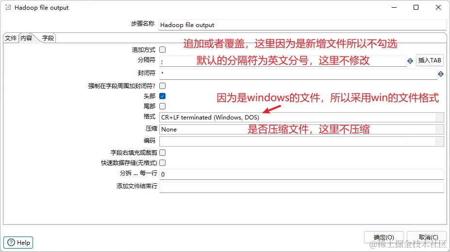The height and width of the screenshot is (252, 450).
Task: Focus the 步骤名称 step name field
Action: coord(302,25)
